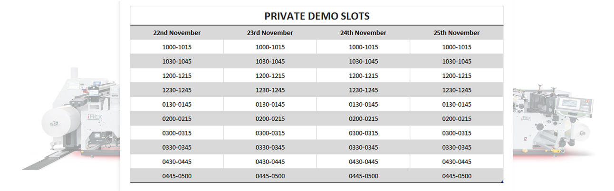614x191 pixels.
Task: Click the 23rd November column header
Action: point(270,33)
